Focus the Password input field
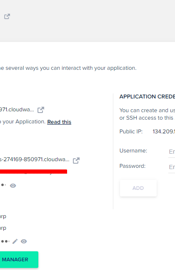This screenshot has width=175, height=270. coord(172,167)
